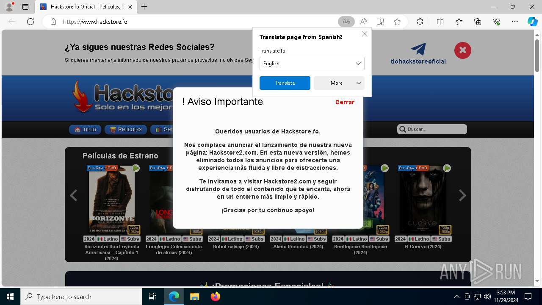Open the Peliculas menu item
Image resolution: width=542 pixels, height=305 pixels.
(126, 130)
